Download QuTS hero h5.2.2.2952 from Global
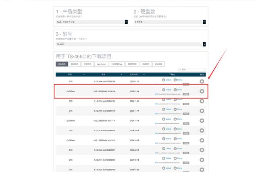 (x=166, y=119)
